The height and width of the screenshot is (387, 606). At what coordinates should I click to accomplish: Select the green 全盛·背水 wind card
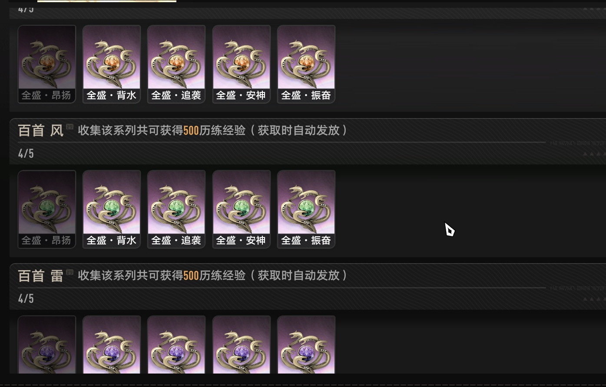click(x=112, y=209)
